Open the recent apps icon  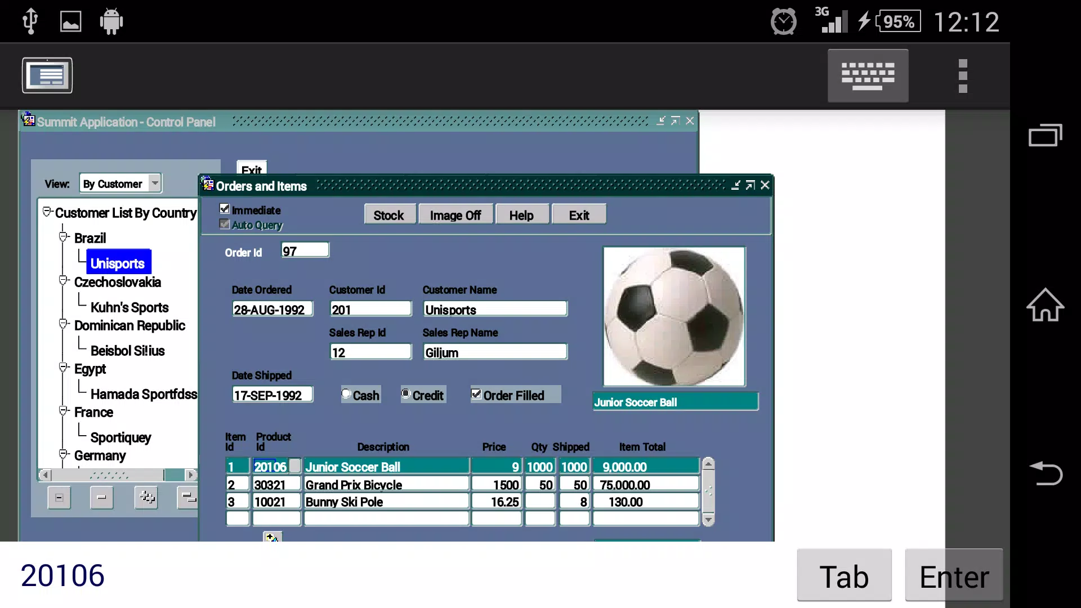[1045, 135]
